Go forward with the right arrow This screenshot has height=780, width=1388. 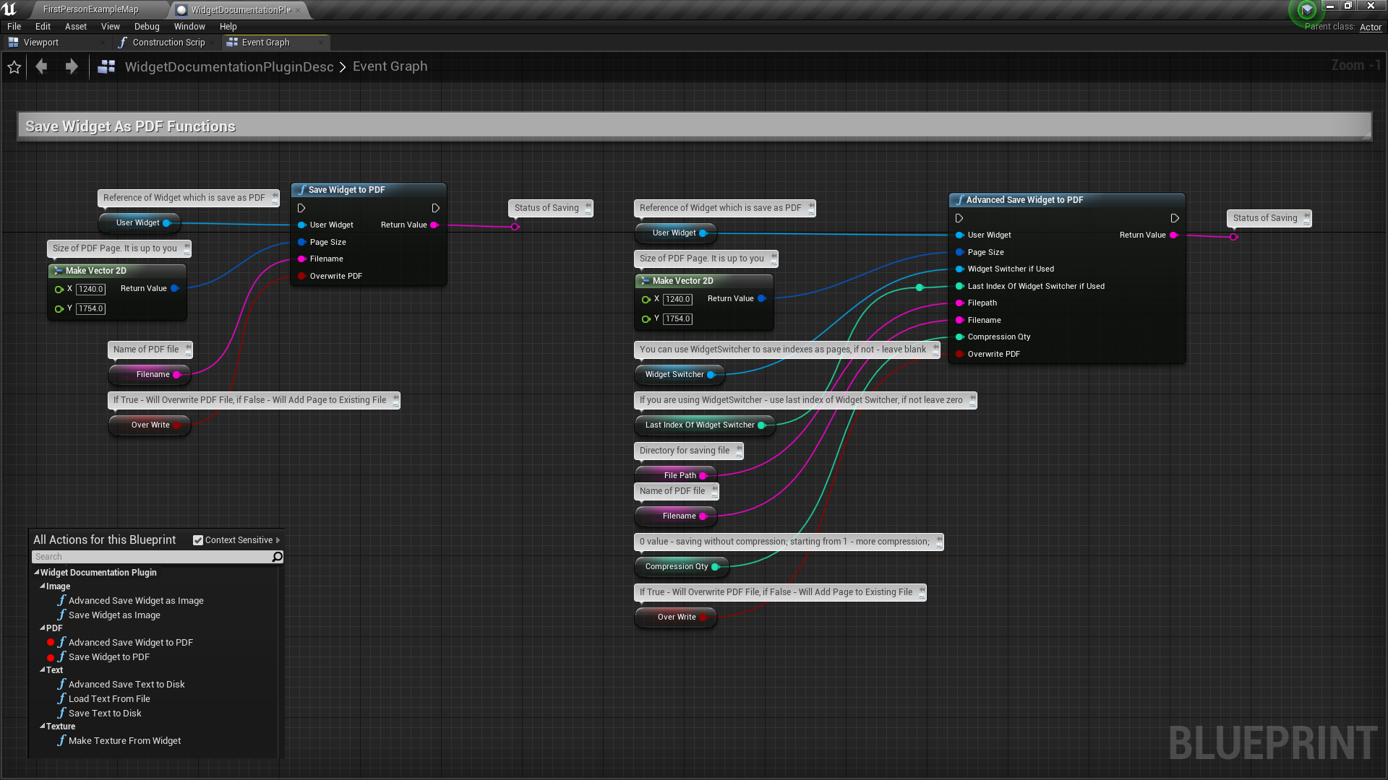(x=72, y=66)
